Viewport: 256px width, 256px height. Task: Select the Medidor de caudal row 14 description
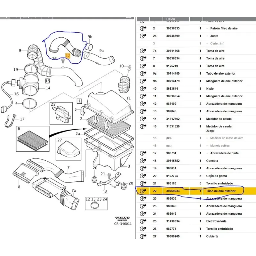(220, 119)
